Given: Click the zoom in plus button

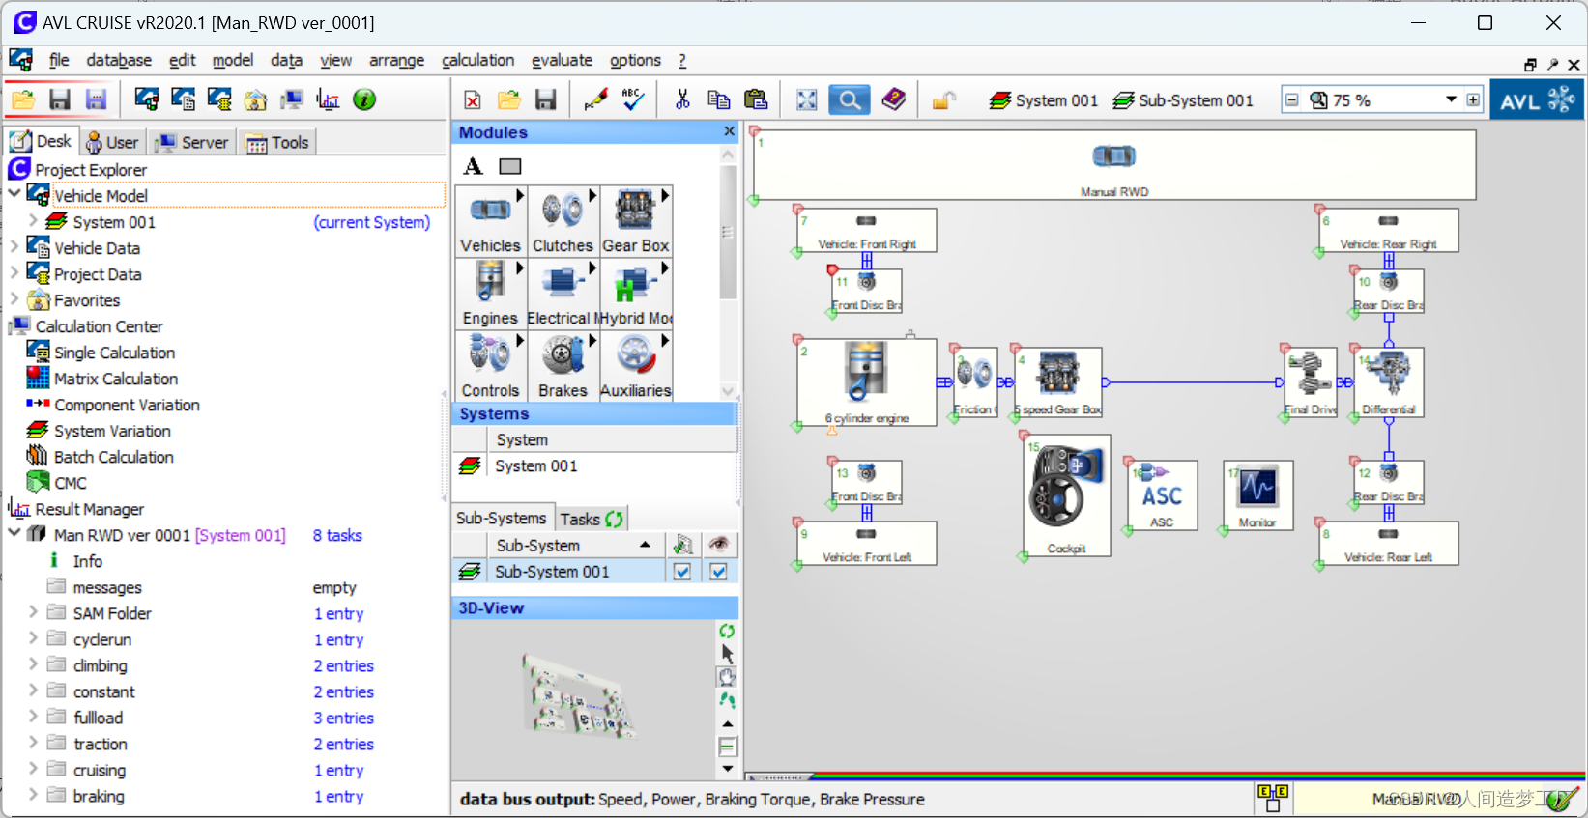Looking at the screenshot, I should click(x=1473, y=99).
